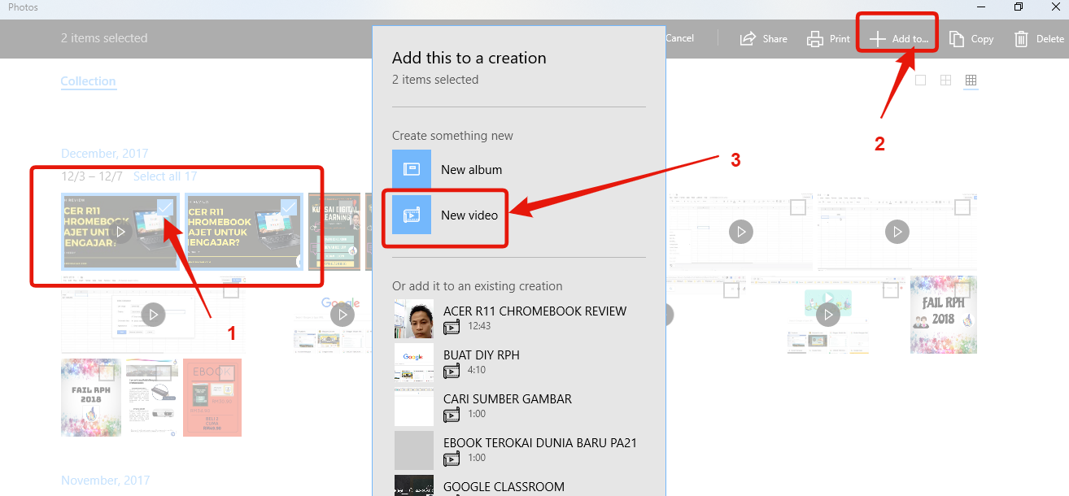The width and height of the screenshot is (1069, 496).
Task: Click the 12:43 video duration icon
Action: (452, 327)
